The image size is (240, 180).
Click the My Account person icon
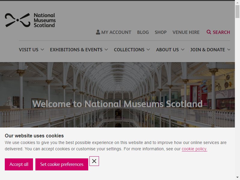(x=98, y=32)
